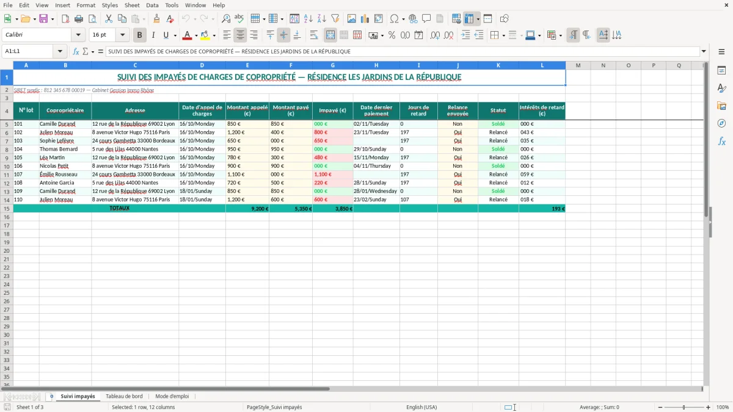Clone formatting with the paintbrush
733x412 pixels.
[156, 19]
